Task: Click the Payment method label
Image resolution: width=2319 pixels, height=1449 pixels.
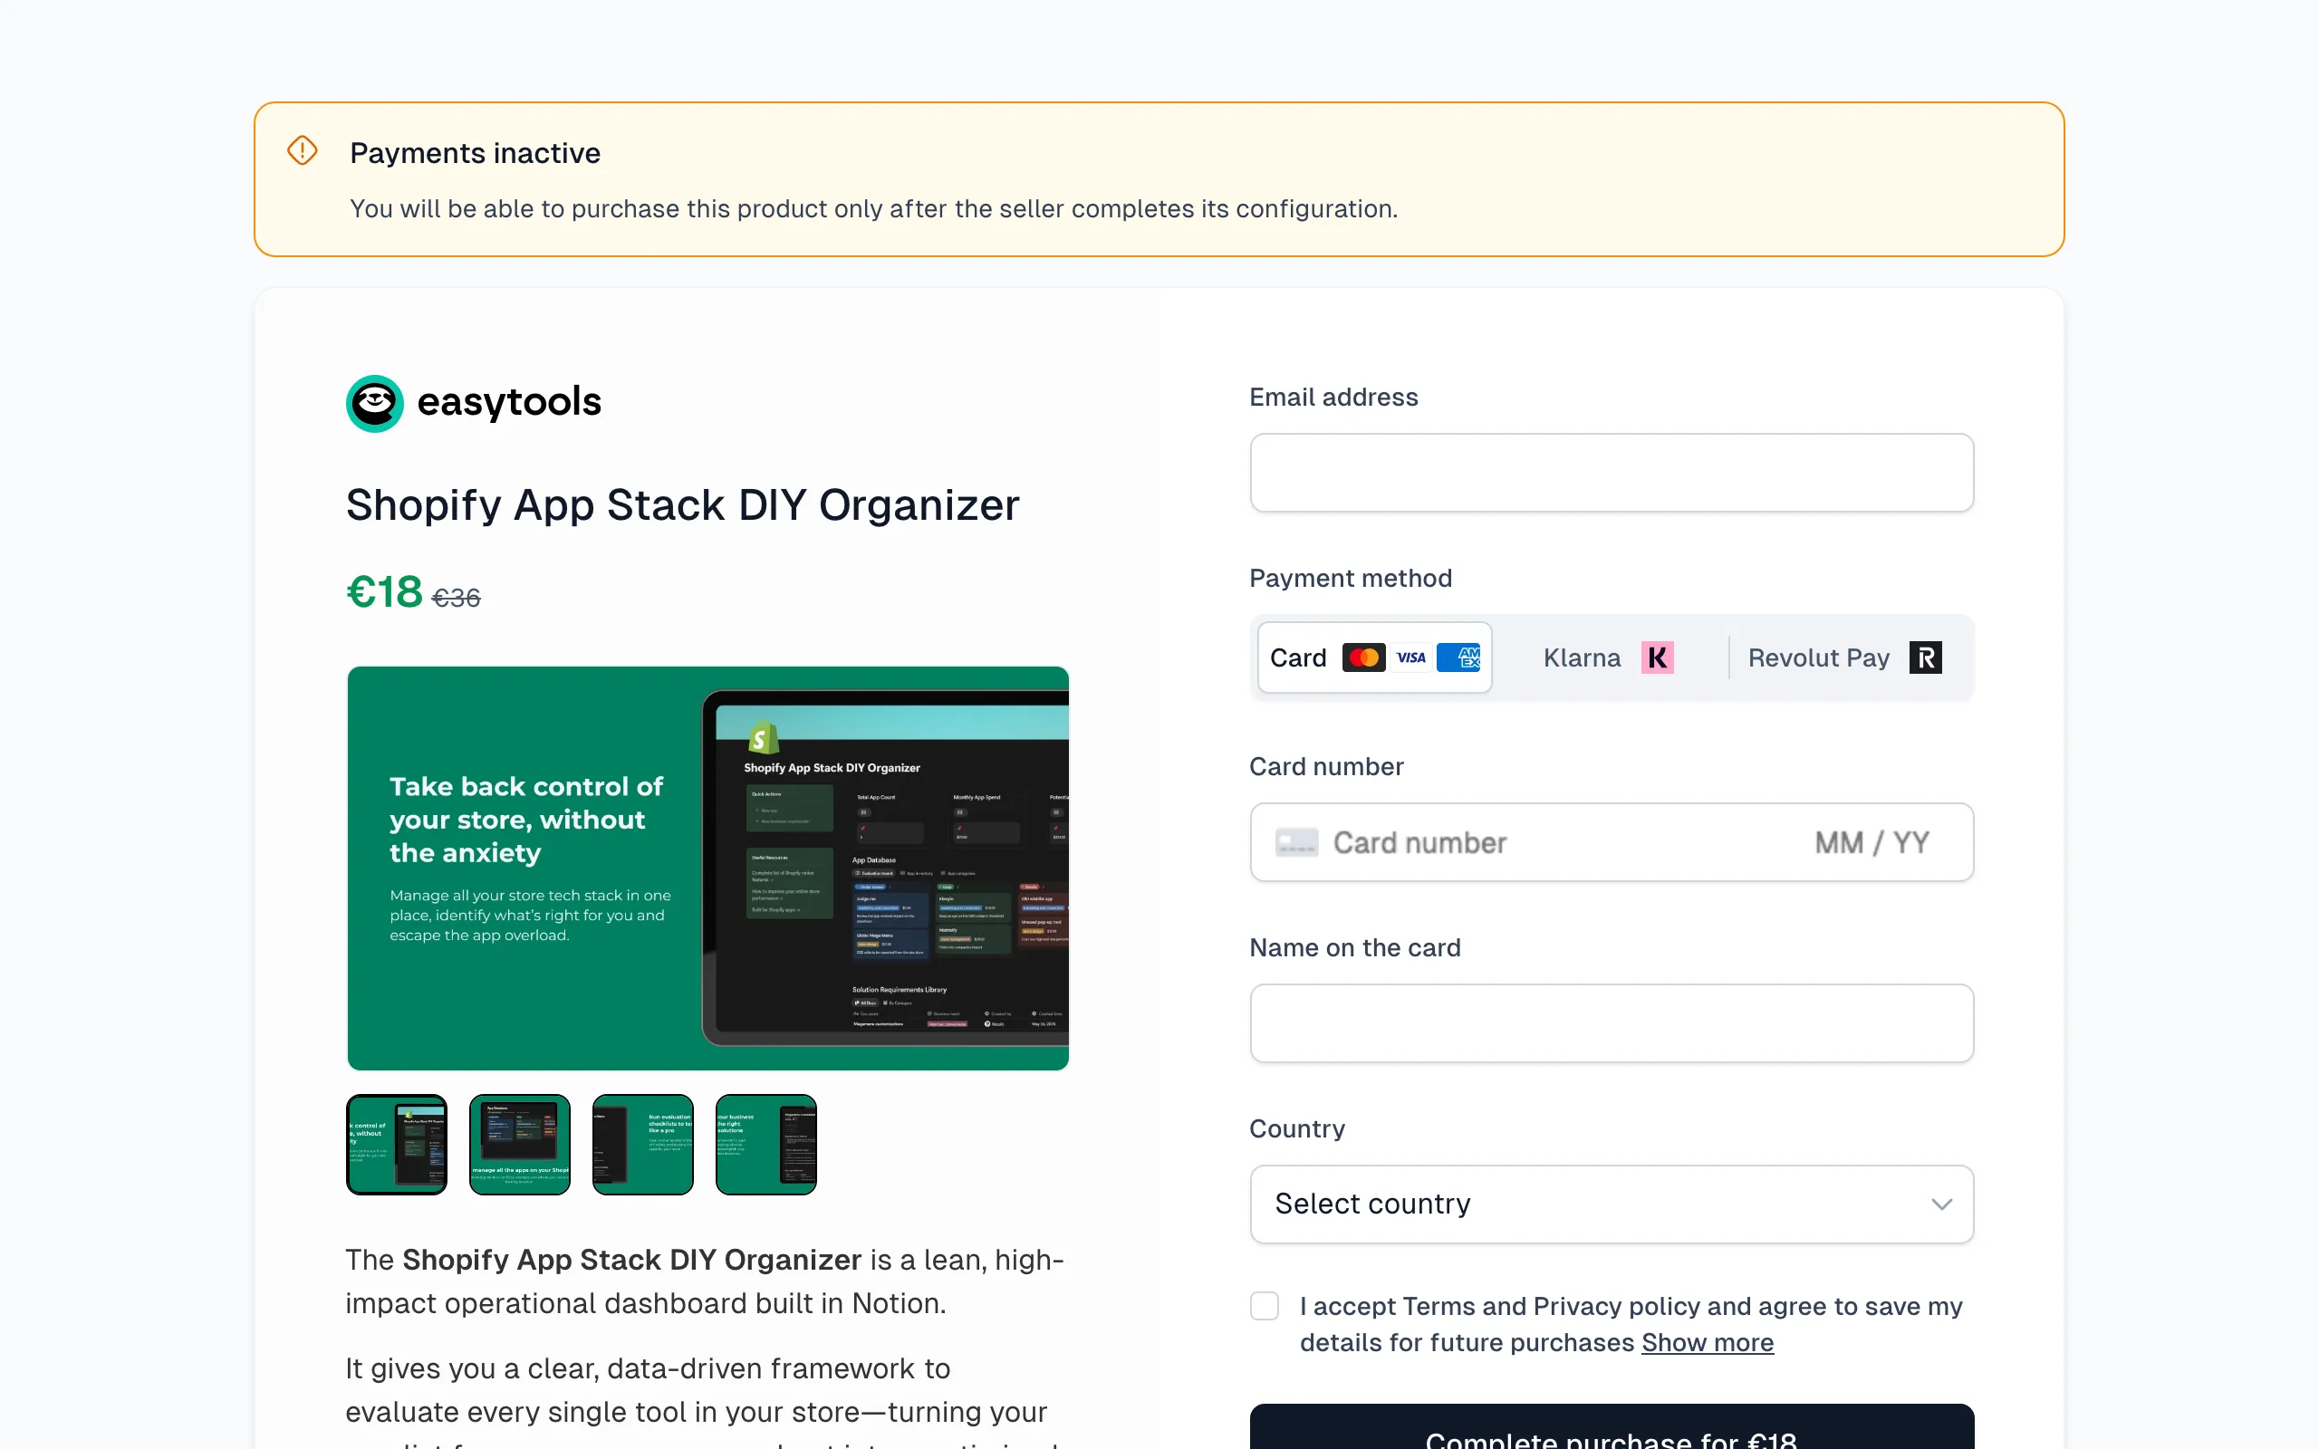Action: [1351, 578]
